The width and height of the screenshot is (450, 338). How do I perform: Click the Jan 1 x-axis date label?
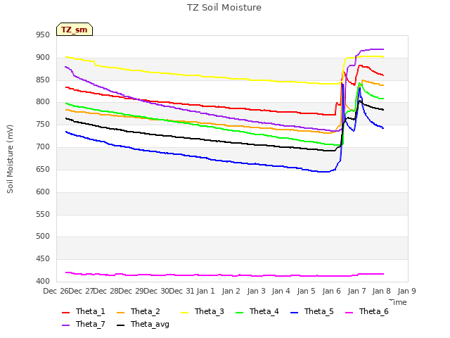(206, 291)
